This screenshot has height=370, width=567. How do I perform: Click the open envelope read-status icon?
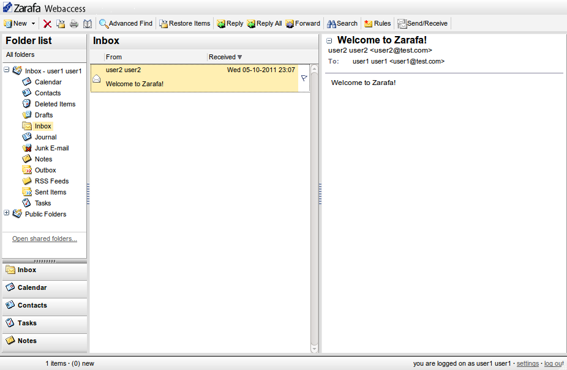pyautogui.click(x=97, y=78)
